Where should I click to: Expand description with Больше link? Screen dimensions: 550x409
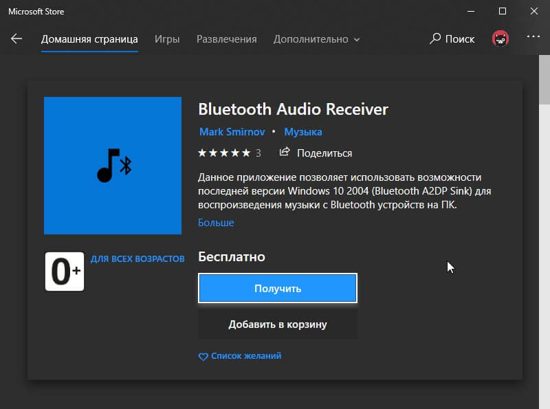(216, 223)
